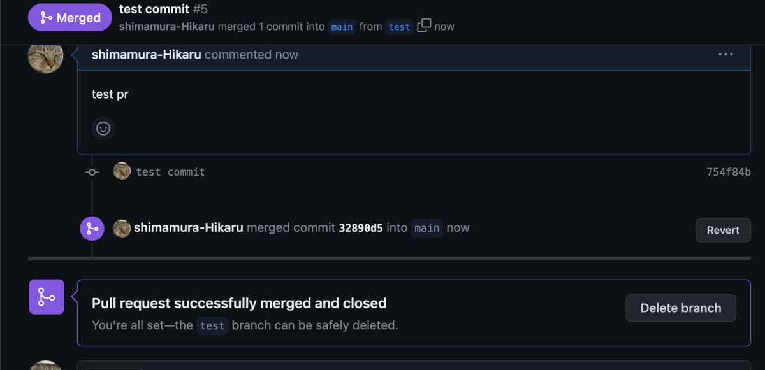Open shimamura-Hikaru profile from comment header

tap(147, 55)
